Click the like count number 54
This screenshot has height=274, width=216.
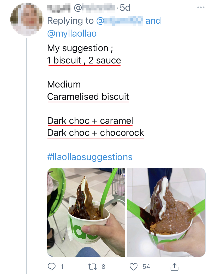(x=146, y=266)
